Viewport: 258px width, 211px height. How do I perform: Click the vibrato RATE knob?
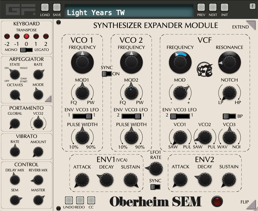[15, 151]
